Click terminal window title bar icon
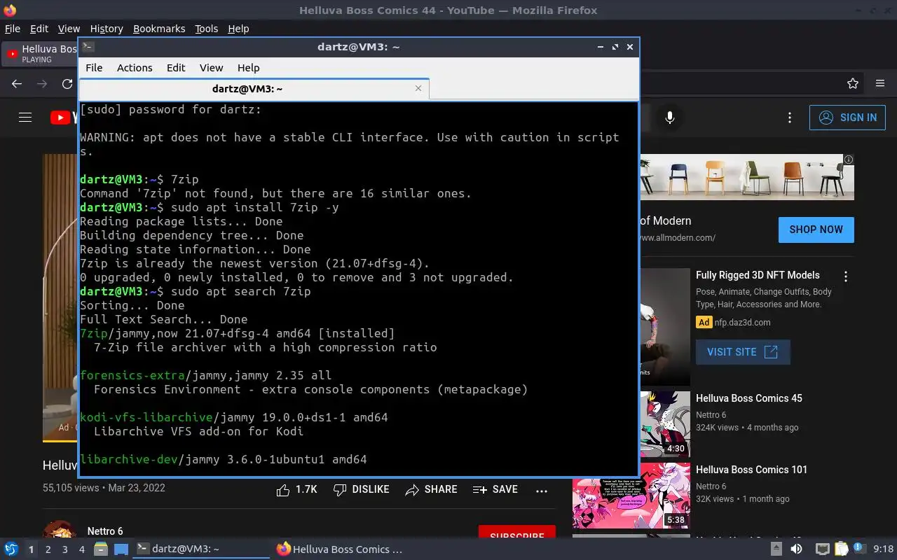 tap(88, 47)
